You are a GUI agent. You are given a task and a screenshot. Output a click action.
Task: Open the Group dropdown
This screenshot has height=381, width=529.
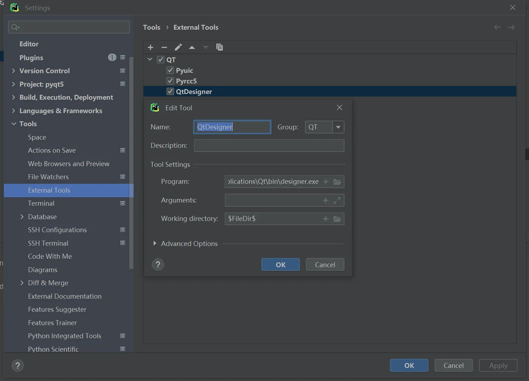click(338, 127)
